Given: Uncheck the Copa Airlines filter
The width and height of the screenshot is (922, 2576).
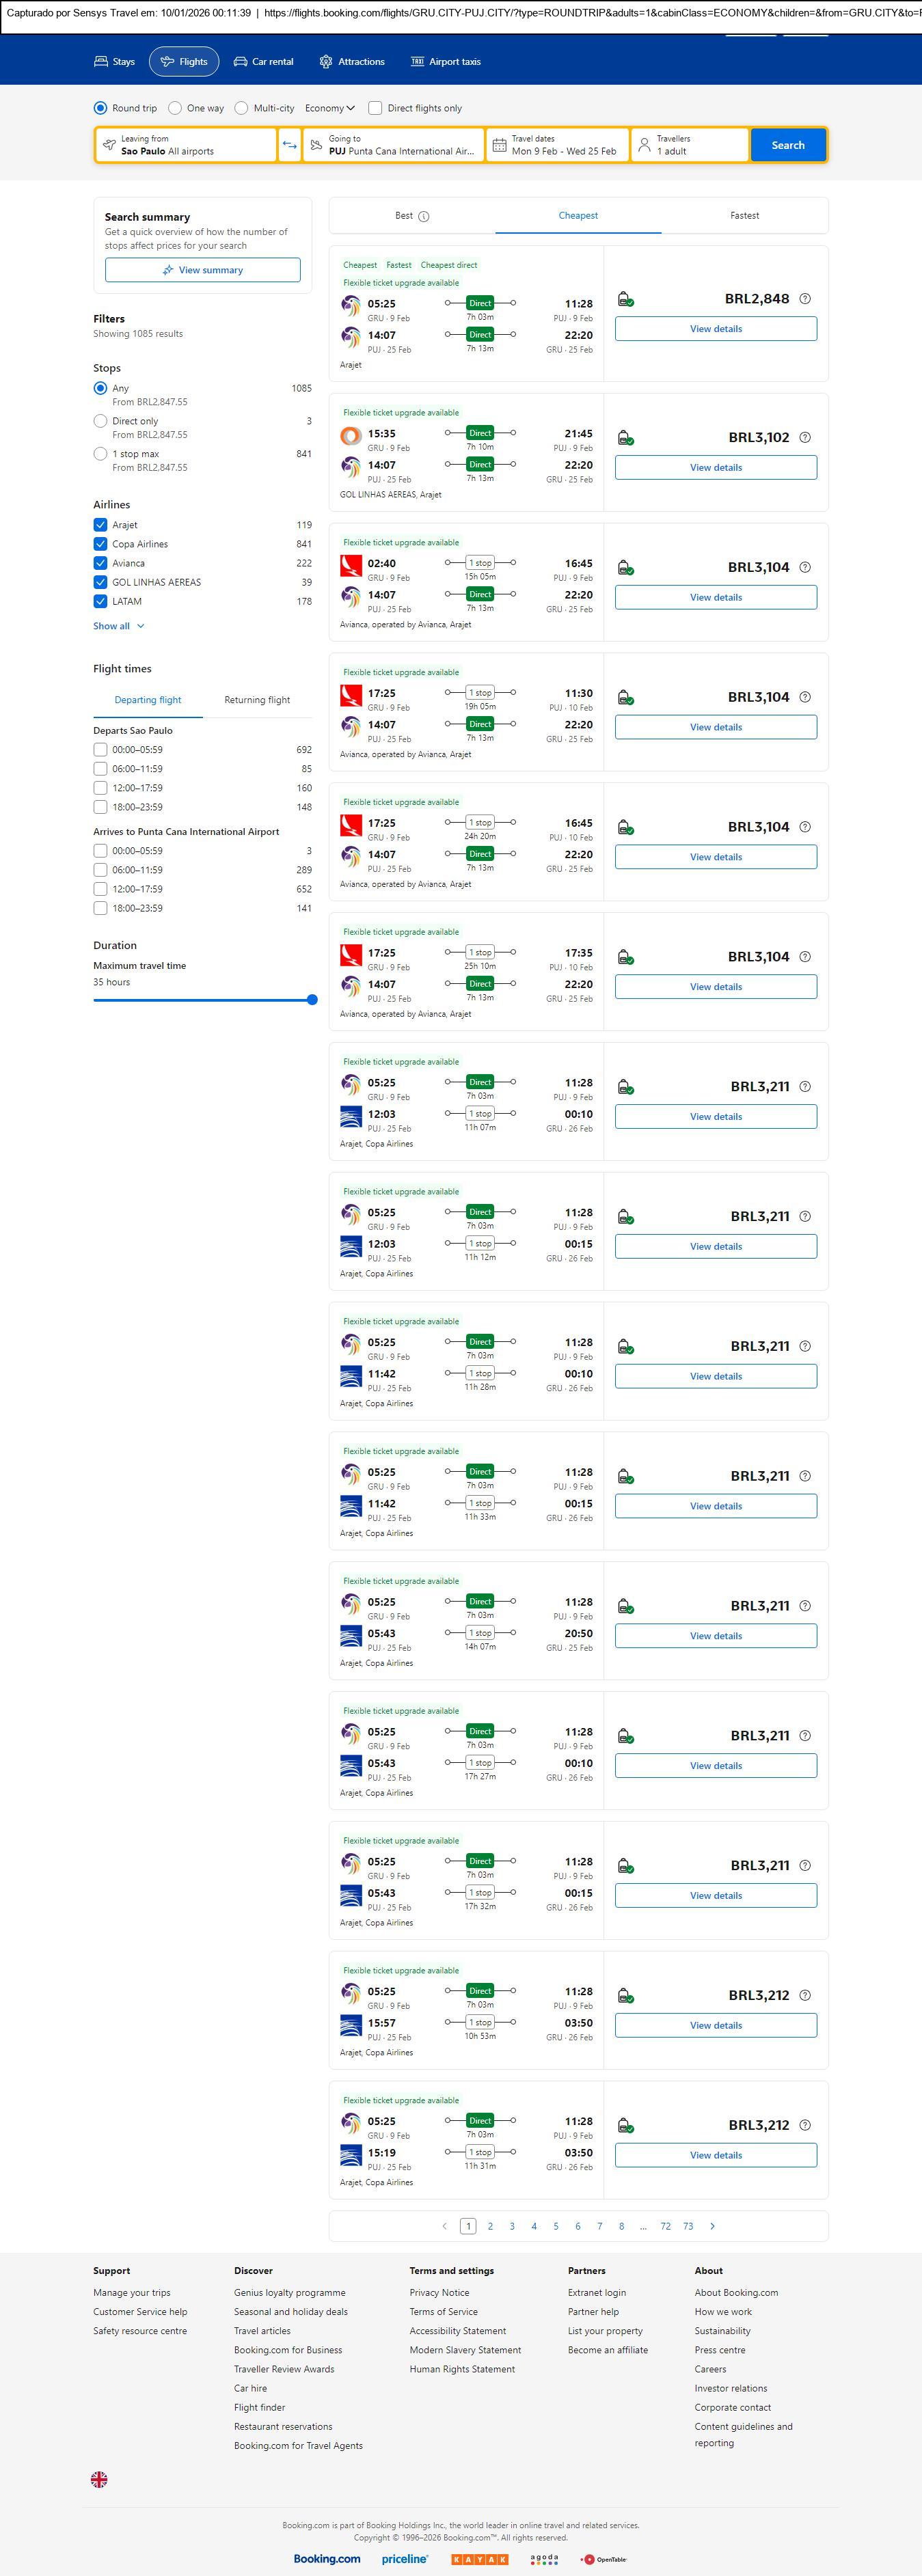Looking at the screenshot, I should [x=100, y=544].
